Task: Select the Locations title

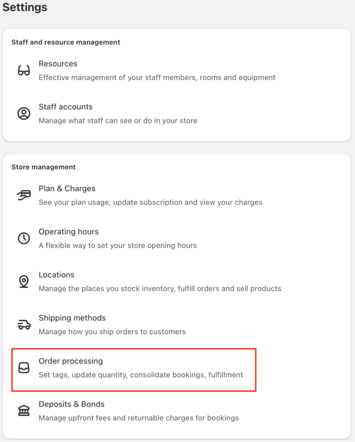Action: pyautogui.click(x=57, y=275)
